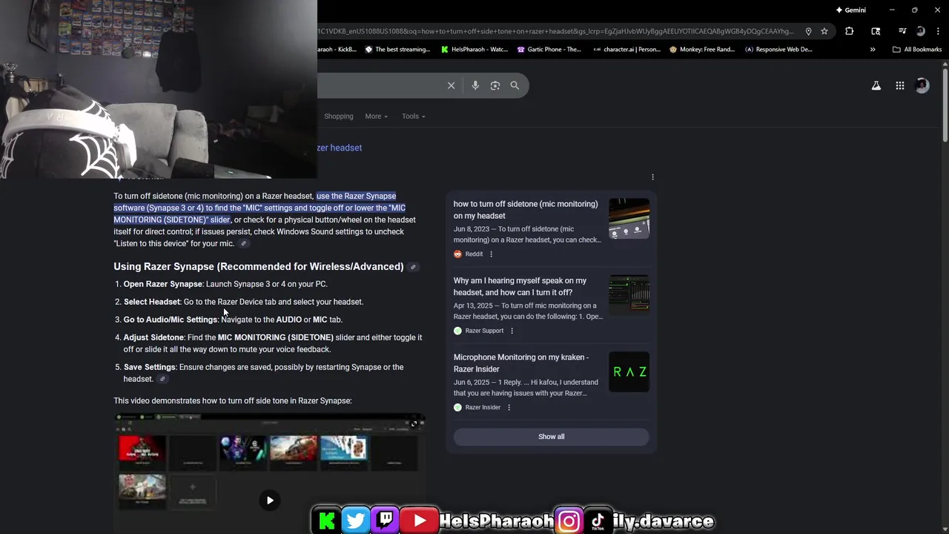Open Microphone Monitoring on my kraken result
The height and width of the screenshot is (534, 949).
pyautogui.click(x=521, y=363)
